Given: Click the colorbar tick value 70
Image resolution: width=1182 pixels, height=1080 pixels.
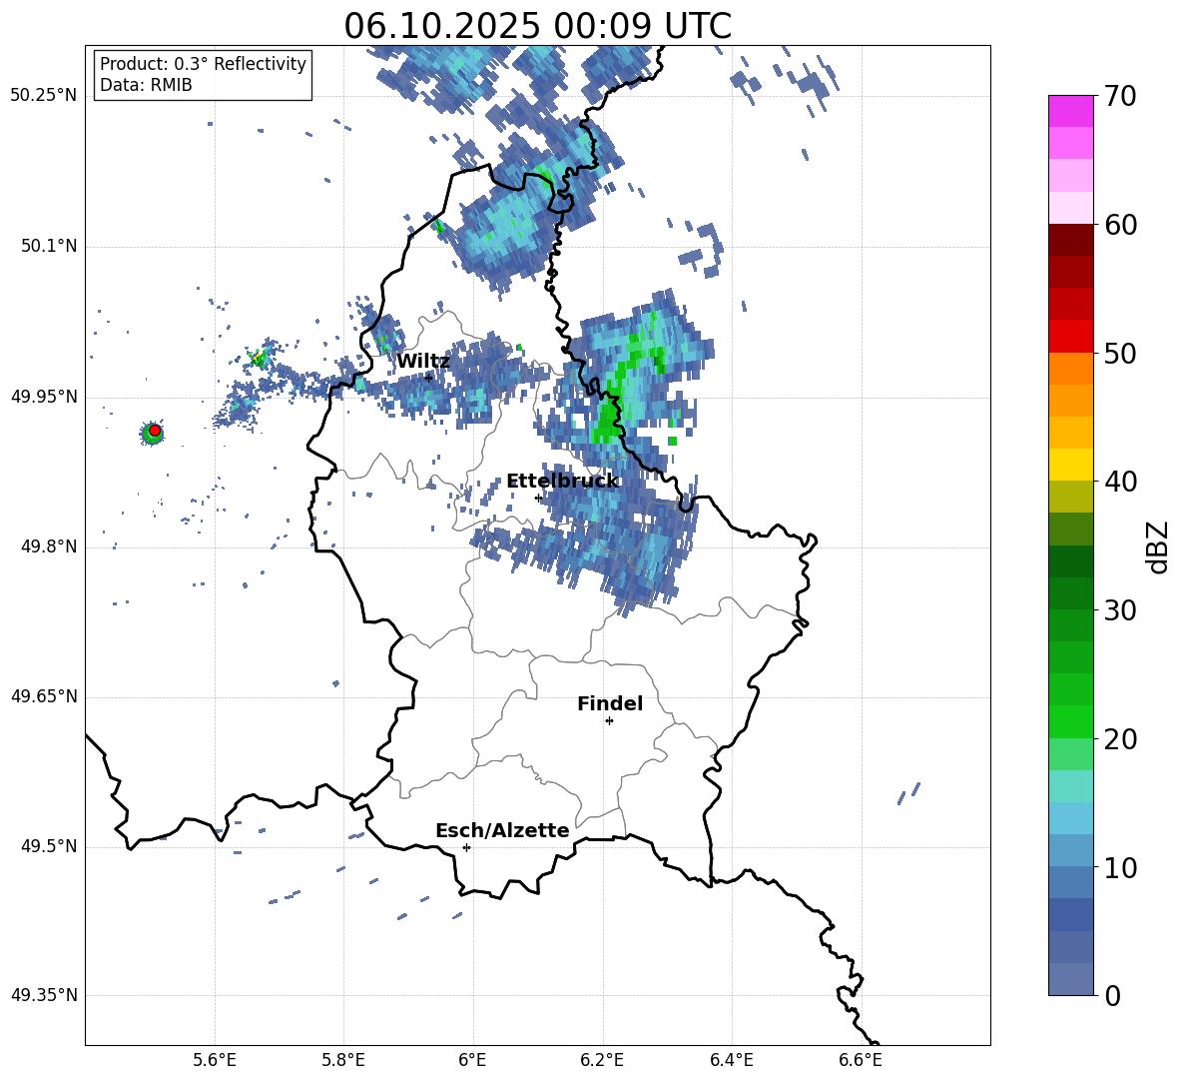Looking at the screenshot, I should pyautogui.click(x=1120, y=96).
